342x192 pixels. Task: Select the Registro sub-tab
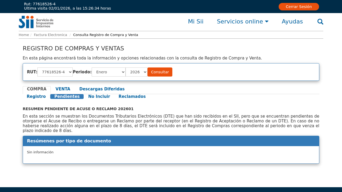36,97
